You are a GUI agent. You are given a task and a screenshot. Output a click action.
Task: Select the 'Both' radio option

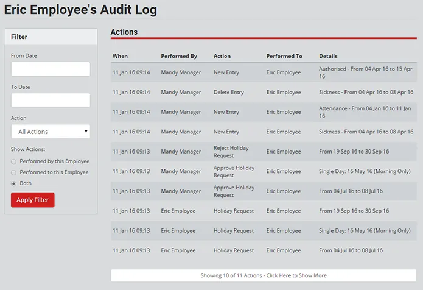[13, 183]
